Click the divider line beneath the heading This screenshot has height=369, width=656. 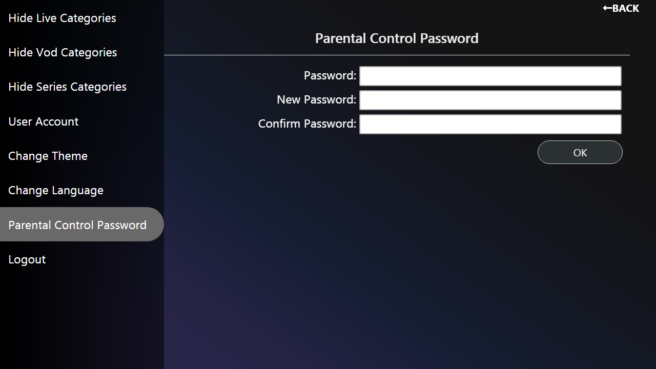(x=397, y=55)
